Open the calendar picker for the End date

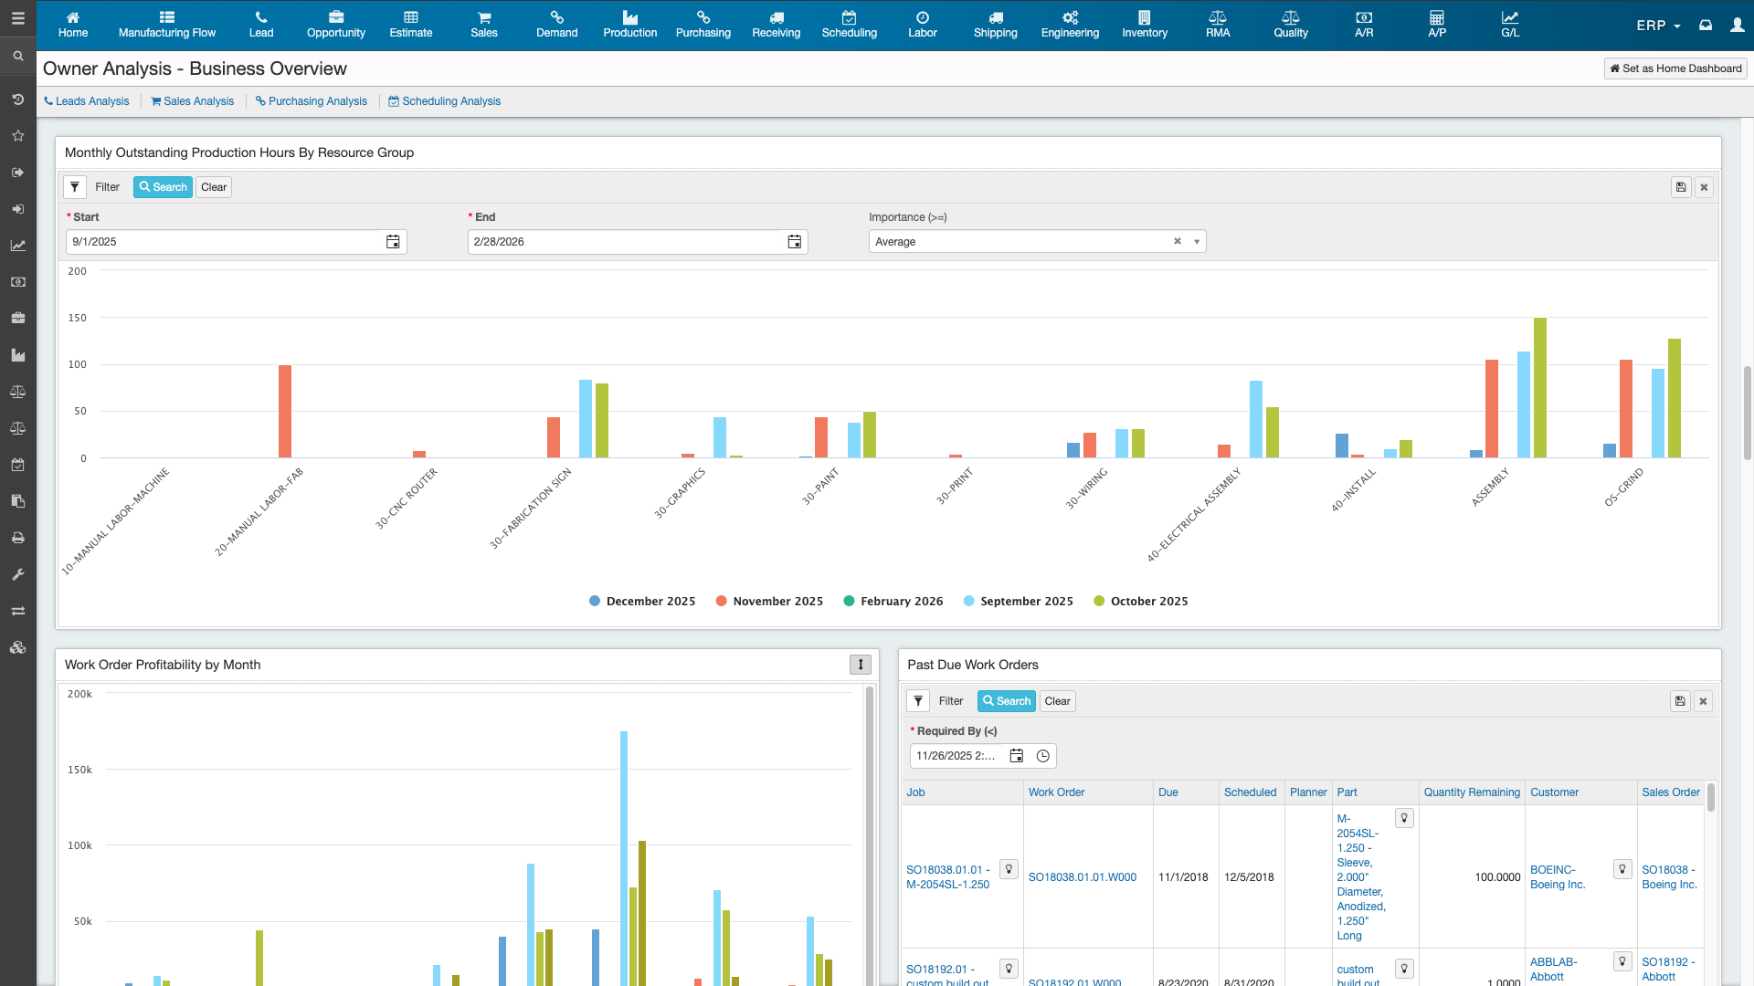tap(794, 241)
